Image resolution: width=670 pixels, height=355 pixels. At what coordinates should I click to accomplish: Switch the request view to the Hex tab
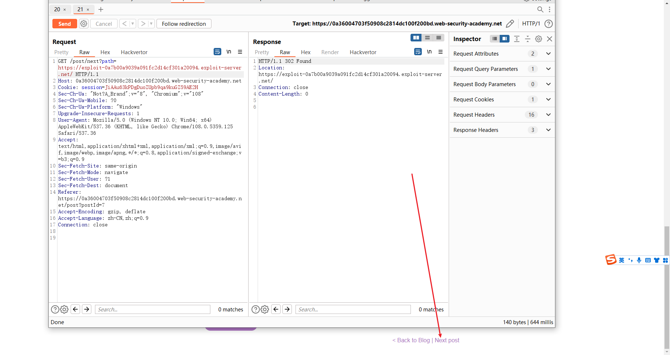(x=105, y=52)
